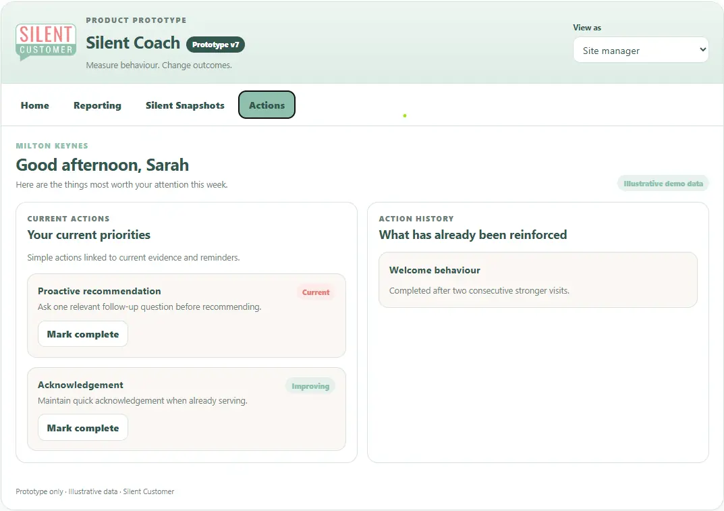Viewport: 724px width, 511px height.
Task: Open the View as Site manager dropdown
Action: click(640, 50)
